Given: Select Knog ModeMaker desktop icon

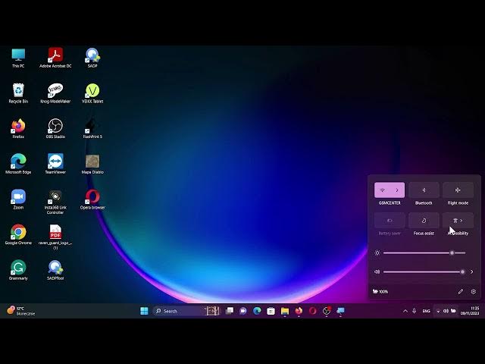Looking at the screenshot, I should click(55, 93).
